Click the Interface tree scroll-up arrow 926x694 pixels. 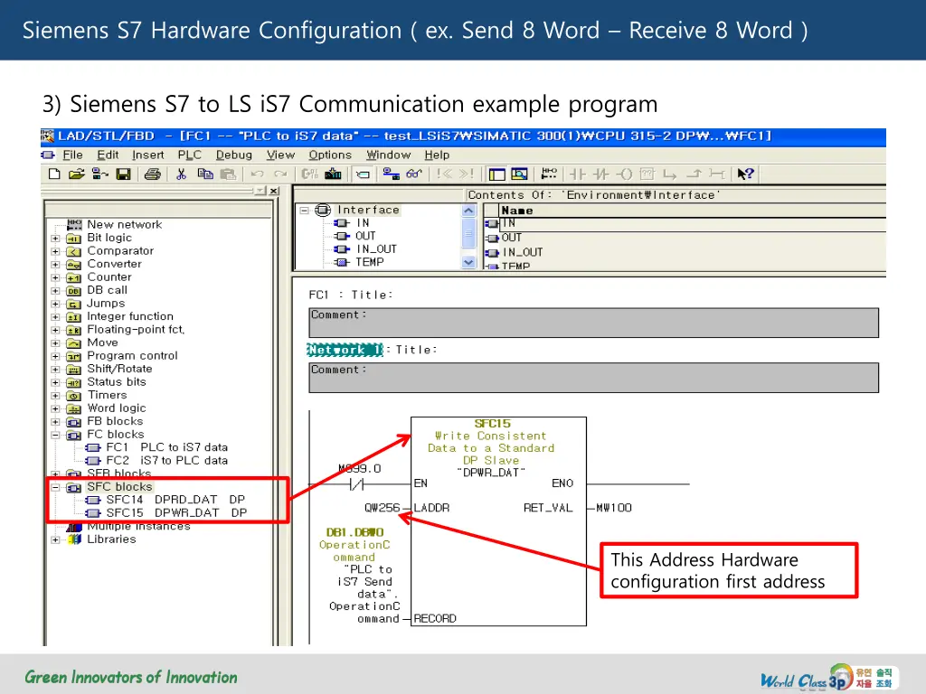pyautogui.click(x=468, y=211)
